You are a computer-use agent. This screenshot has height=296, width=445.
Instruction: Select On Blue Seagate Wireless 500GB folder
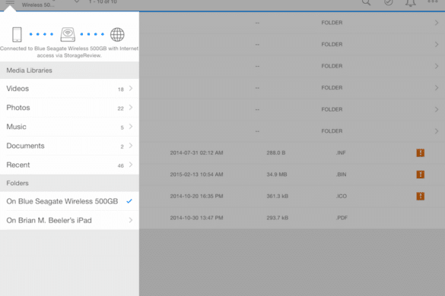(x=69, y=201)
